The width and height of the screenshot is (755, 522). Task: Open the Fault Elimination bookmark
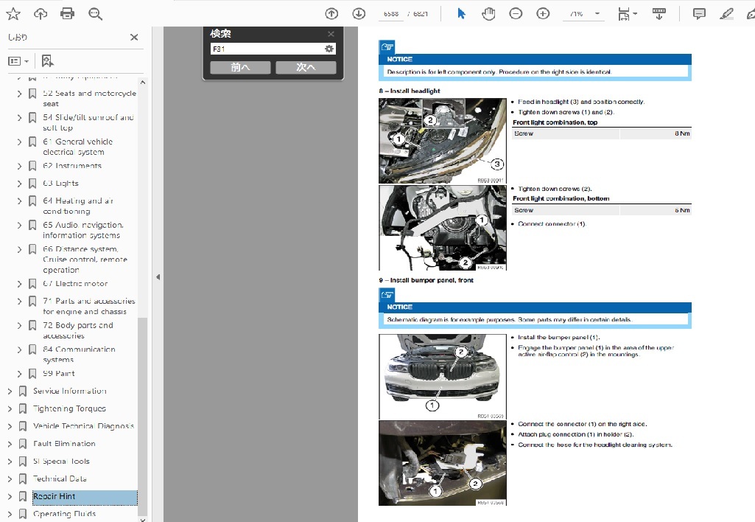[64, 443]
